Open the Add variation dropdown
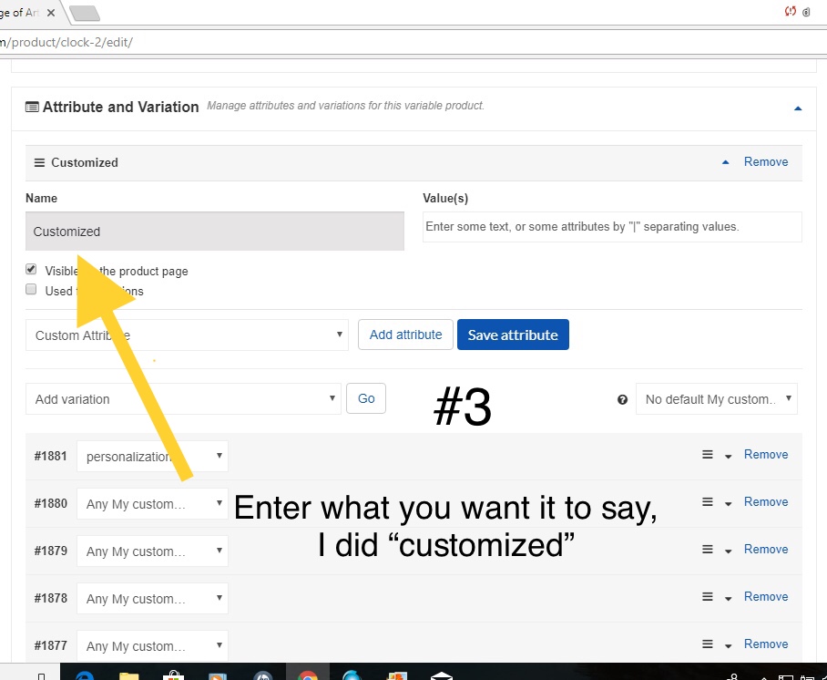Viewport: 827px width, 680px height. coord(182,399)
